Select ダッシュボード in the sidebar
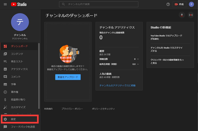This screenshot has width=198, height=131. point(19,46)
